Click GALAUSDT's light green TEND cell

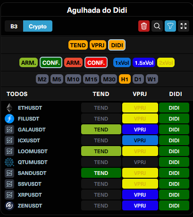[101, 130]
